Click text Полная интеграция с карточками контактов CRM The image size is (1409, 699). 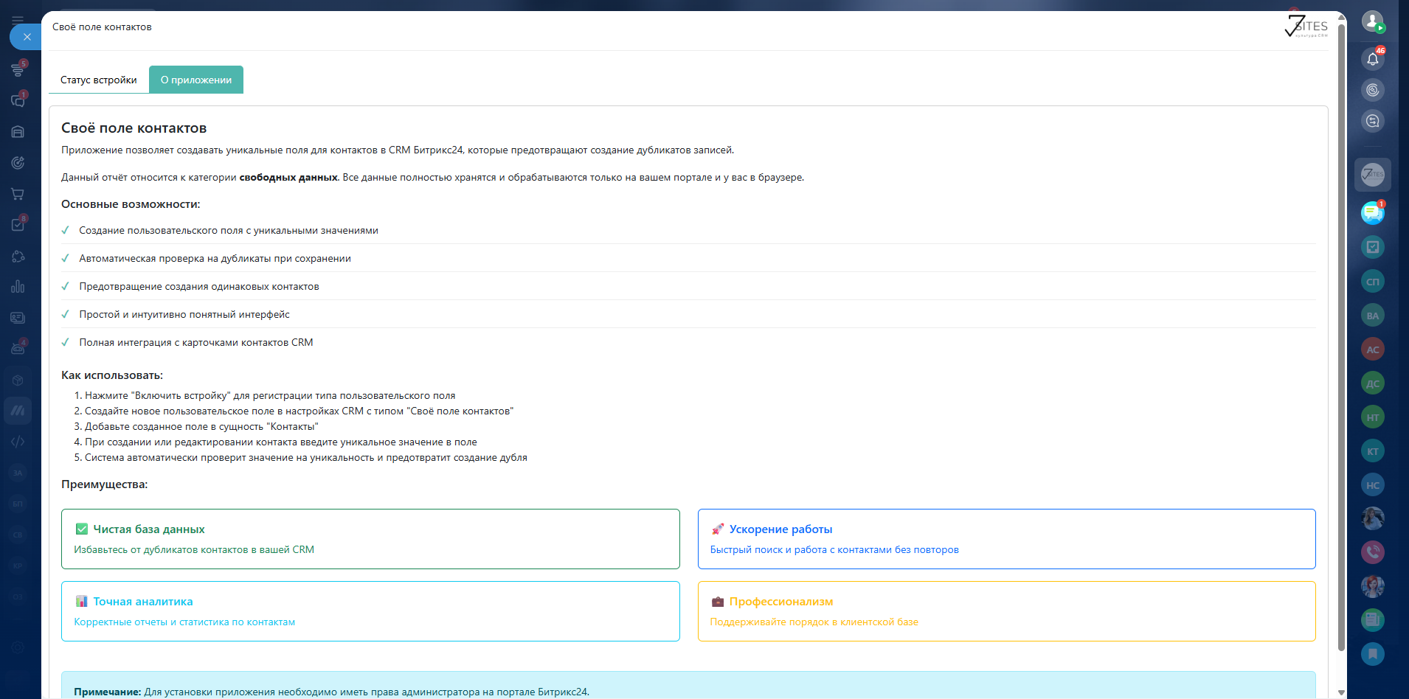[x=196, y=342]
